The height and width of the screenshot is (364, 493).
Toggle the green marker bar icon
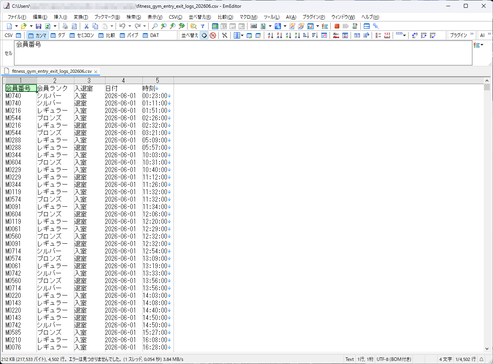[215, 26]
